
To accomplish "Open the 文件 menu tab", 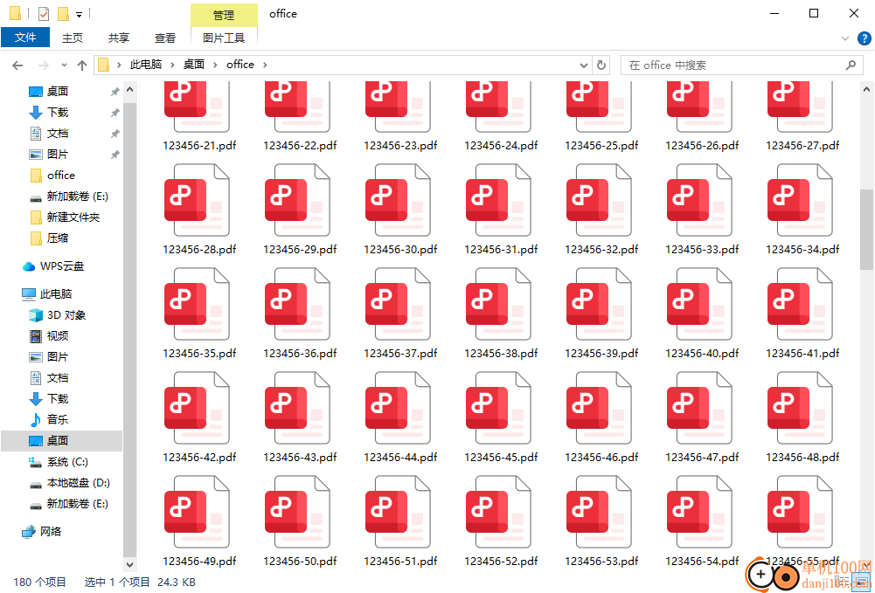I will 25,38.
